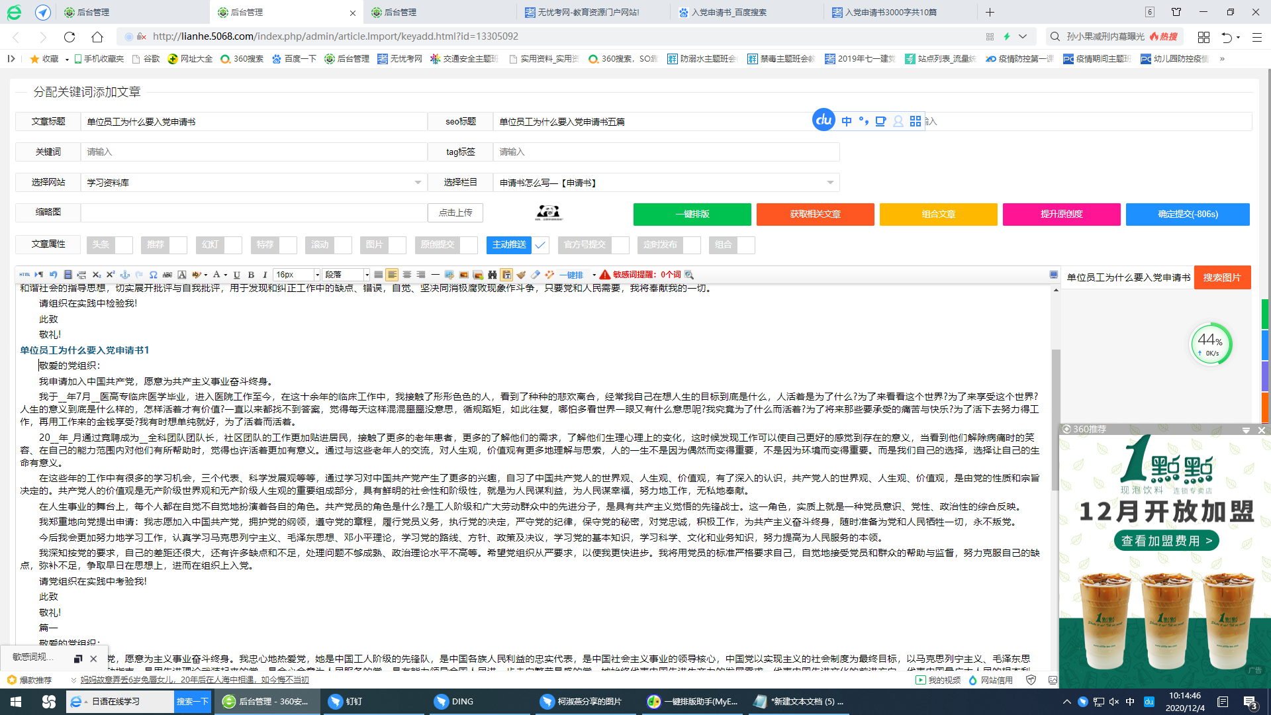Insert a special character with the Omega icon
This screenshot has width=1271, height=715.
point(154,274)
